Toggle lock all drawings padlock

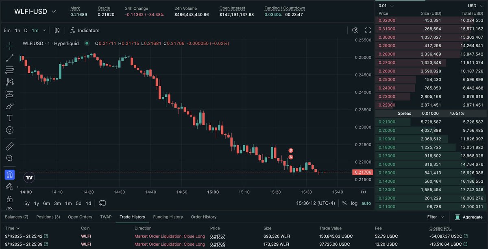click(10, 199)
